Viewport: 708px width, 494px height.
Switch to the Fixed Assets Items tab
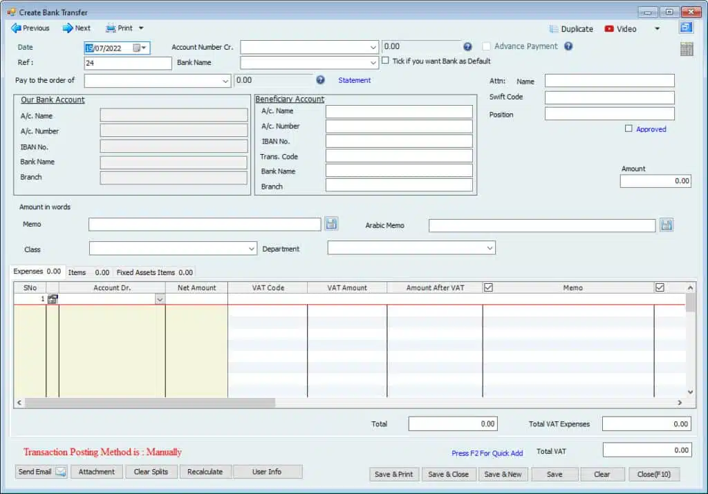146,272
